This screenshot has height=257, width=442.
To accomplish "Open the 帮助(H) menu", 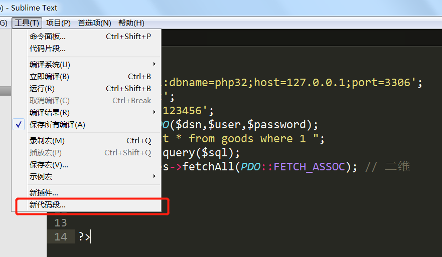I will 131,23.
